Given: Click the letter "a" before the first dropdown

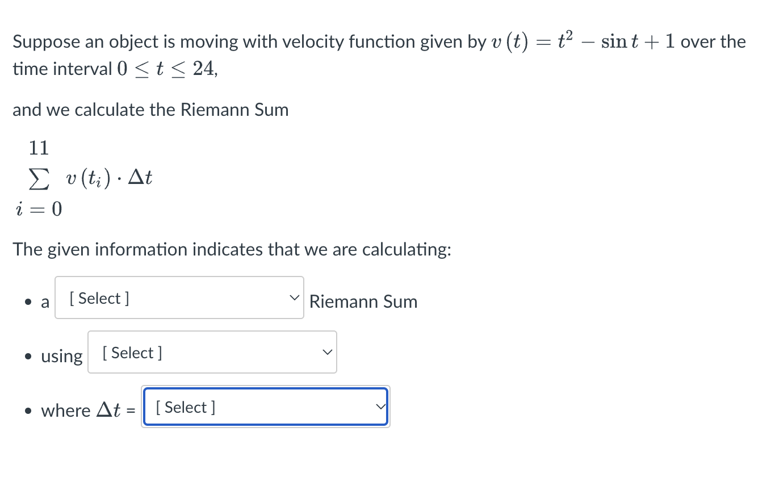Looking at the screenshot, I should point(45,302).
